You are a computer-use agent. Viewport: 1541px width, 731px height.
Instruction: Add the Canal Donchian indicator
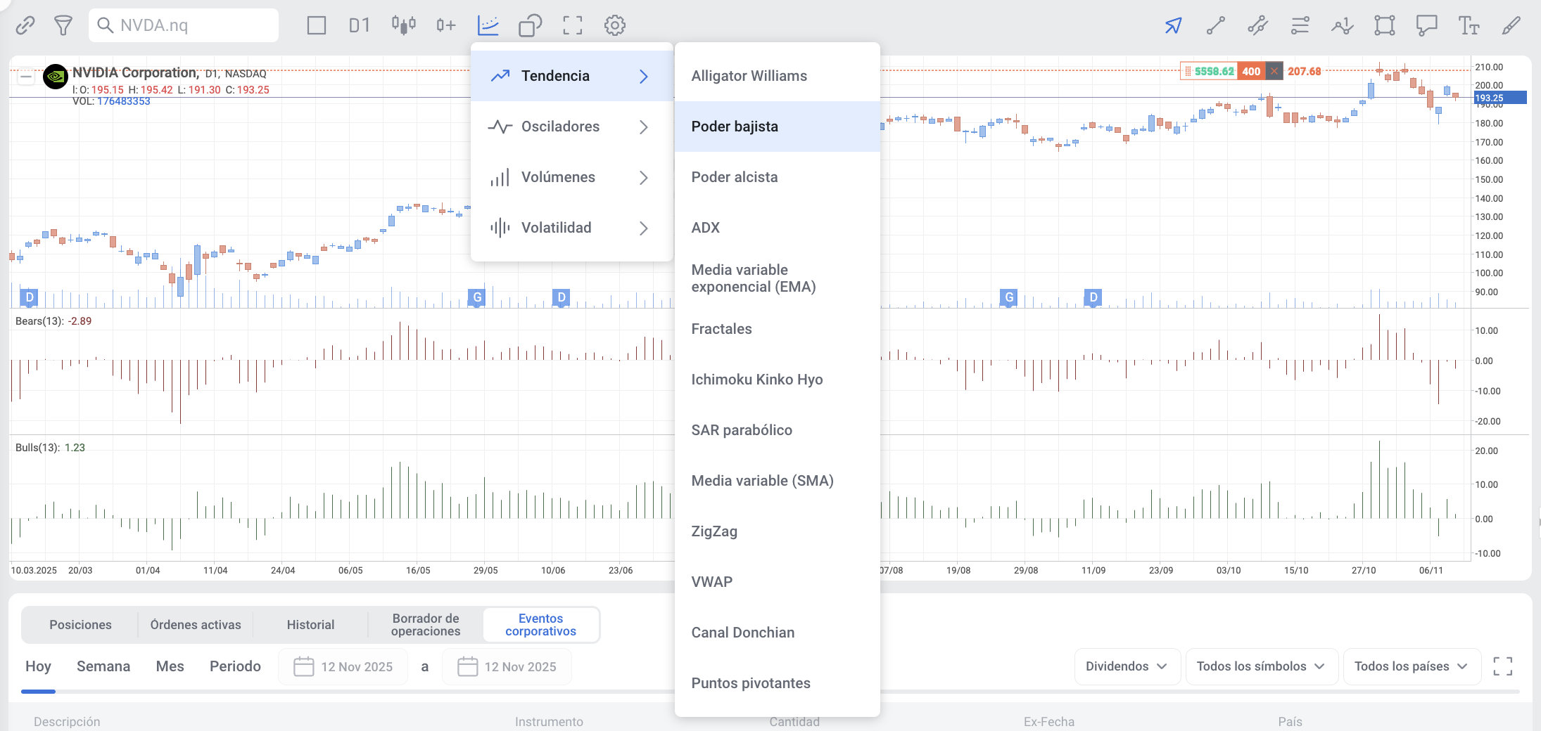[778, 633]
